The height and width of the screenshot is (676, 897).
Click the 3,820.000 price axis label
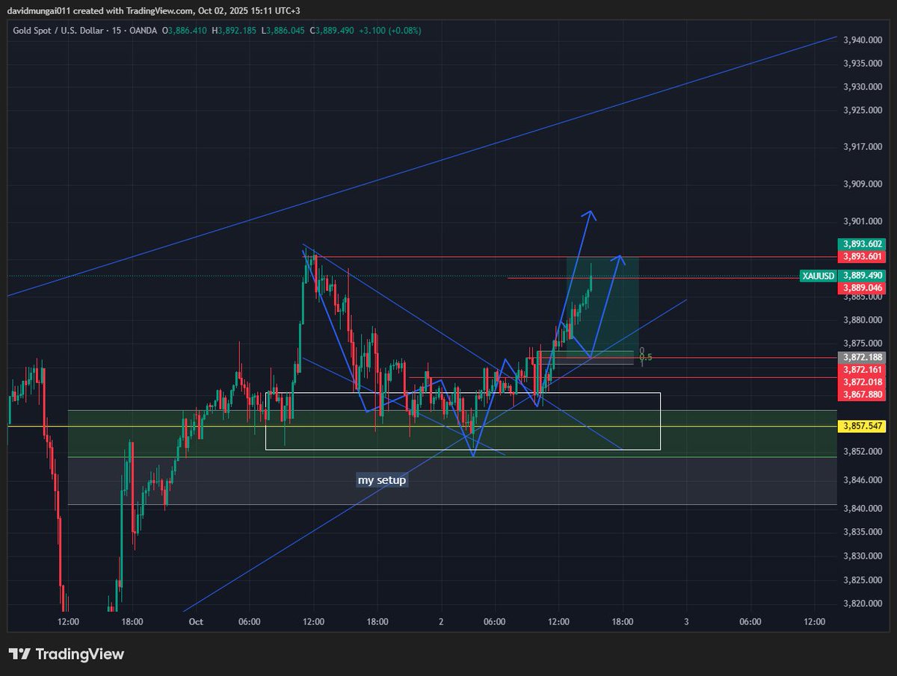click(x=863, y=604)
